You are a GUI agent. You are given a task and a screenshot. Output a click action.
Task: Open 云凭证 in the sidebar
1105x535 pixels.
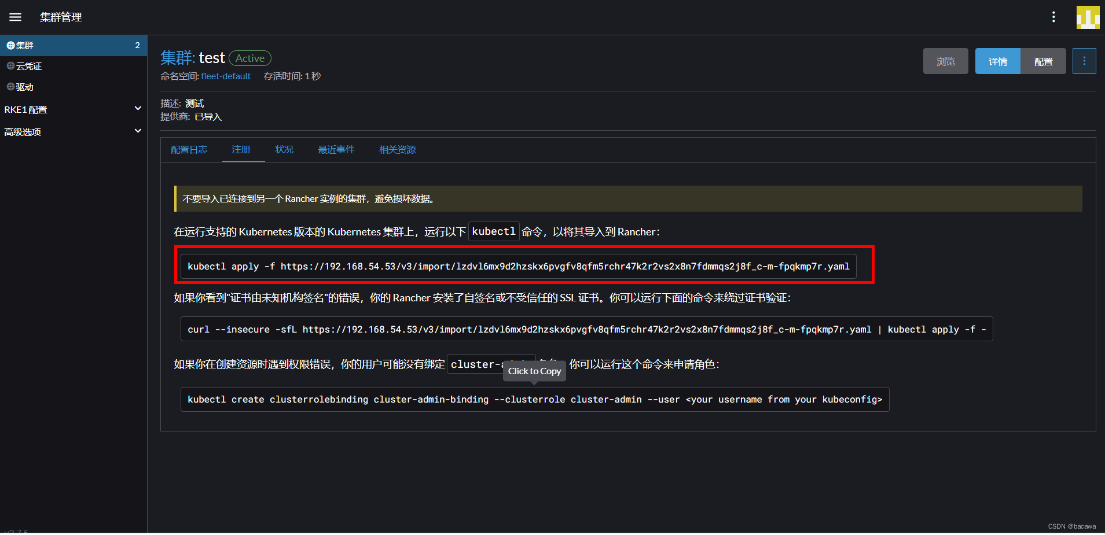(x=74, y=66)
